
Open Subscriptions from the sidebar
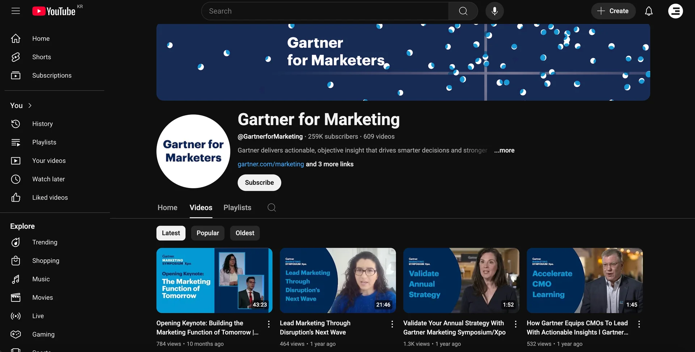click(52, 75)
